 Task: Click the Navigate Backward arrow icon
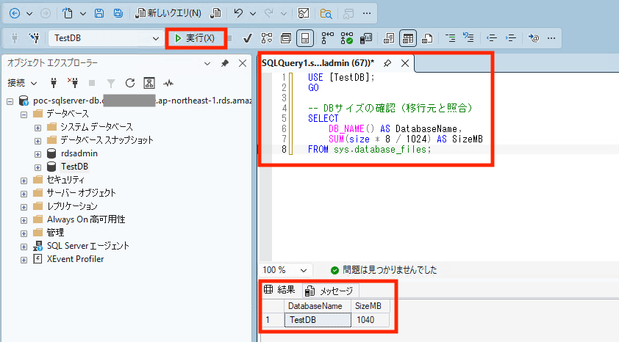(x=15, y=13)
